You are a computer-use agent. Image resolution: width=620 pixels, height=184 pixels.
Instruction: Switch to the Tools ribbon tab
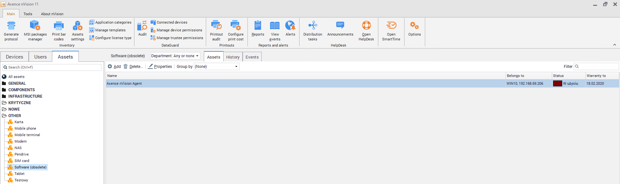[x=28, y=14]
